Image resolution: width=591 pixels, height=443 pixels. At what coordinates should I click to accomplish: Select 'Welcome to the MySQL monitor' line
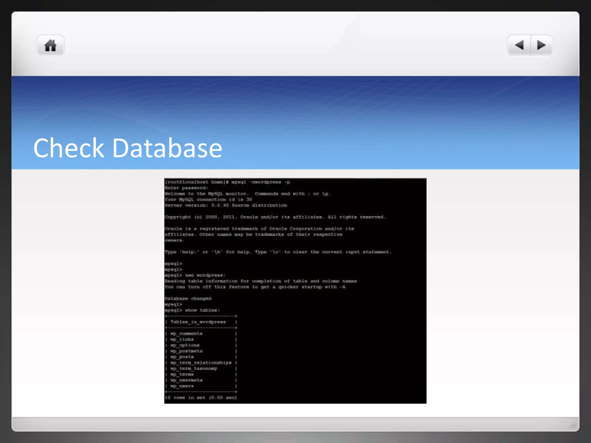[247, 194]
